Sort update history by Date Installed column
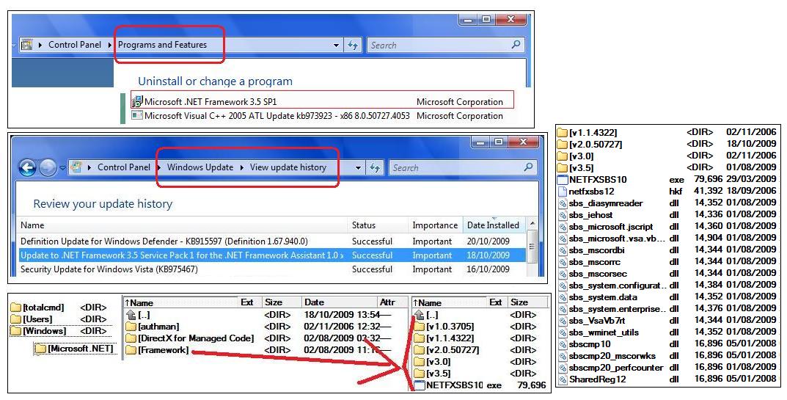 click(x=494, y=225)
